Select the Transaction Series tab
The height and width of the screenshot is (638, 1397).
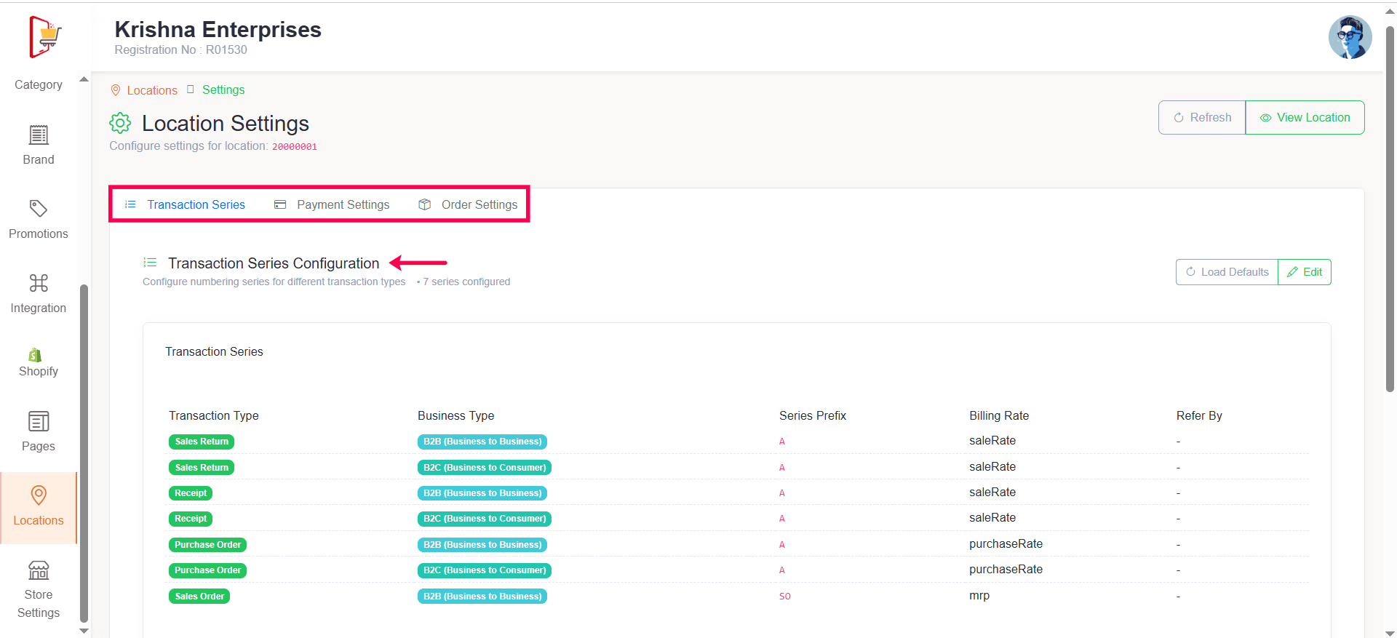(186, 204)
